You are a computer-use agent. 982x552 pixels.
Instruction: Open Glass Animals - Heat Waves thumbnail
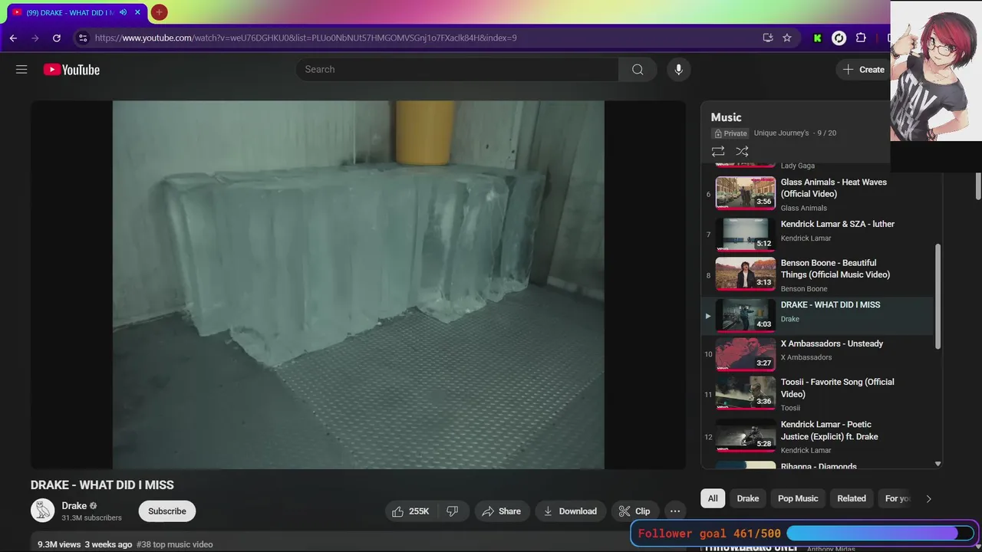746,193
